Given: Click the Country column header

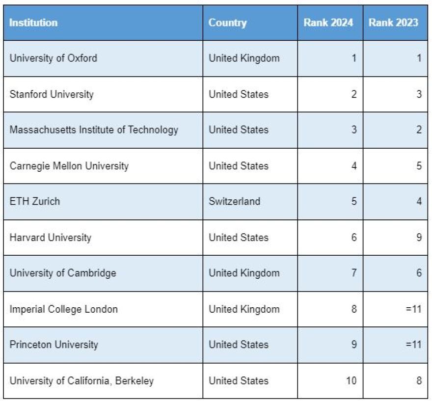Looking at the screenshot, I should click(227, 23).
